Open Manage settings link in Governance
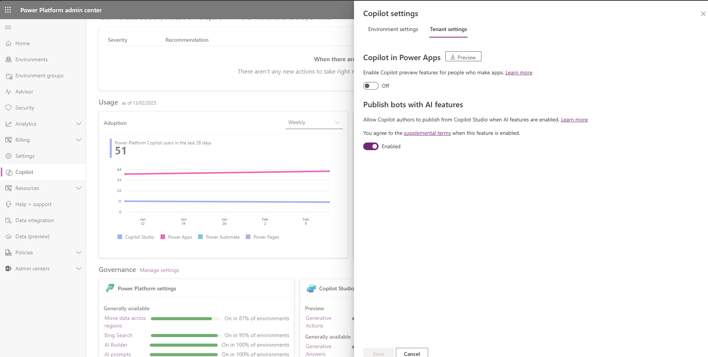708x357 pixels. [159, 270]
